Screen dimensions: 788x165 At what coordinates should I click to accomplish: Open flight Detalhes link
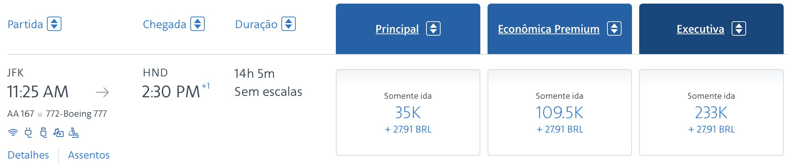(28, 155)
